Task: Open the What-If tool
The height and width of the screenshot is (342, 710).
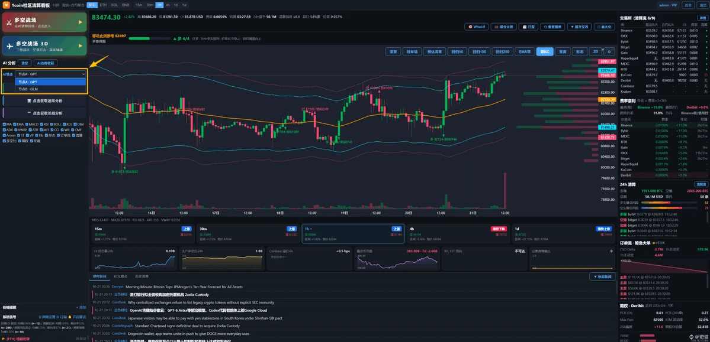Action: click(477, 27)
